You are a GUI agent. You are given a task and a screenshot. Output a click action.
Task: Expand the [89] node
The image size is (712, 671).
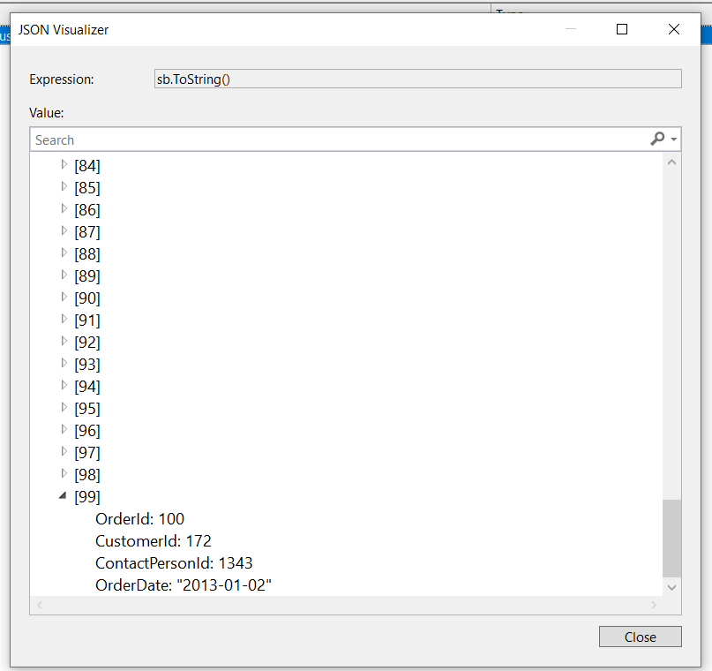tap(64, 275)
